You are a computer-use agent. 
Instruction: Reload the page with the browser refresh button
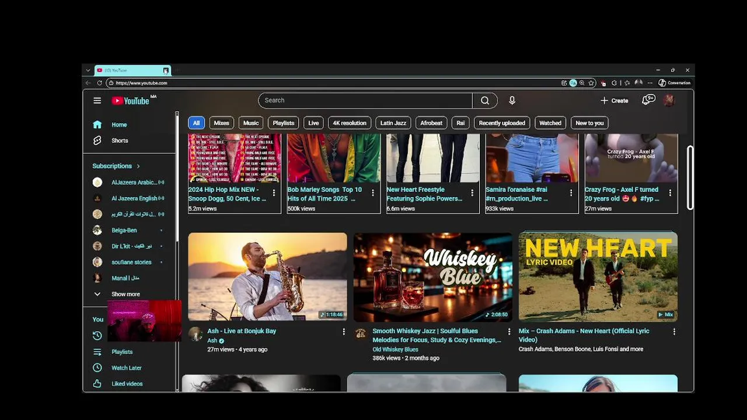click(x=99, y=83)
